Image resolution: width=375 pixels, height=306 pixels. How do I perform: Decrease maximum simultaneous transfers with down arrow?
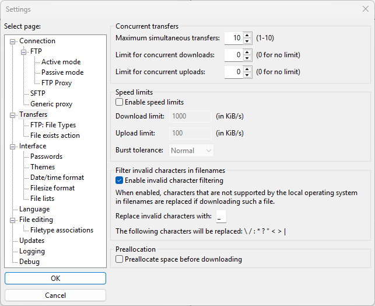pyautogui.click(x=247, y=41)
